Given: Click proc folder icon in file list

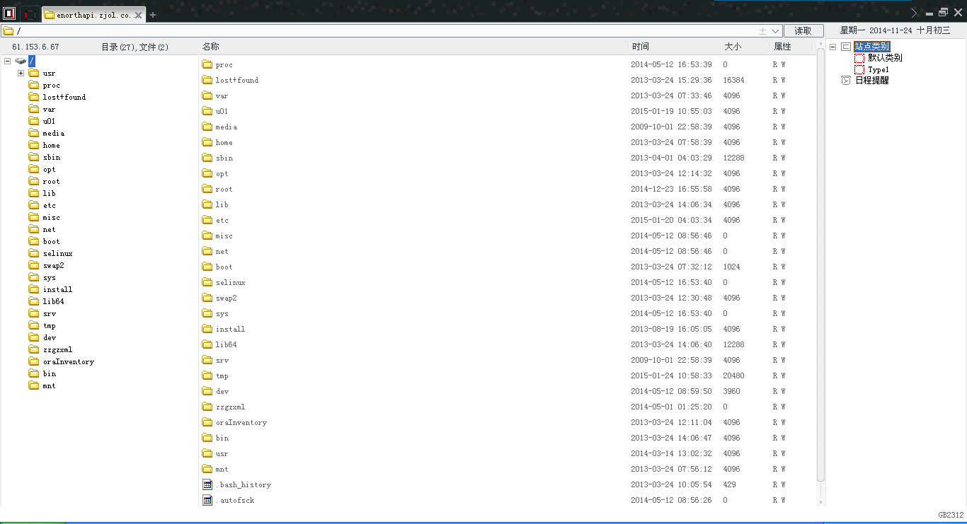Looking at the screenshot, I should click(207, 64).
